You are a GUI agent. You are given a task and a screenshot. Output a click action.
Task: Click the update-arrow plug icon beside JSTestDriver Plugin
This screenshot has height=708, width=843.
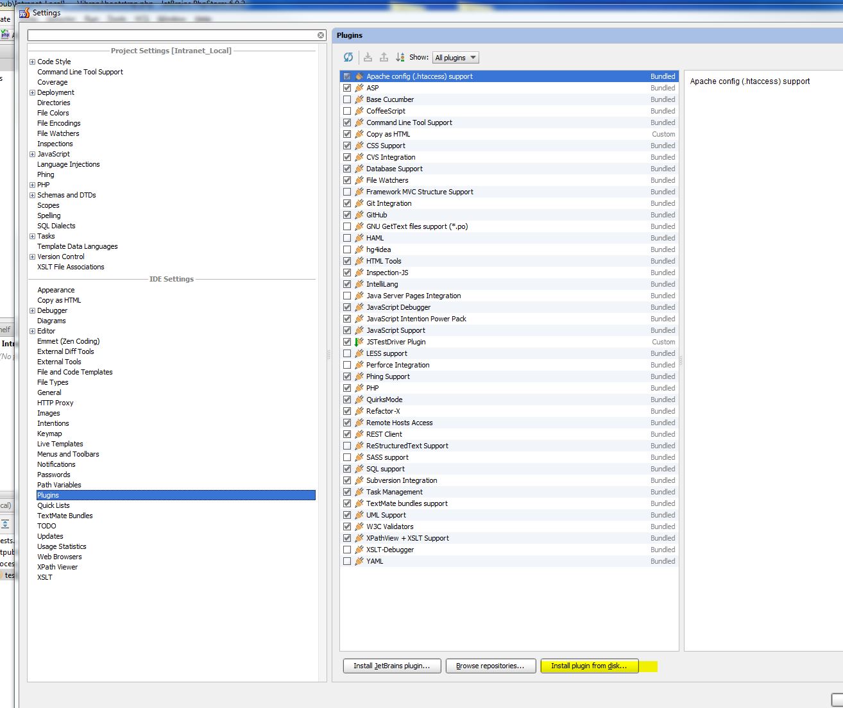click(359, 342)
